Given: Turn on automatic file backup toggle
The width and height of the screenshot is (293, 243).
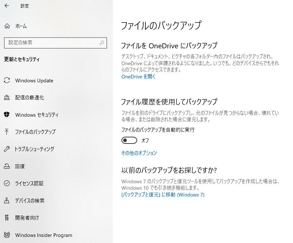Looking at the screenshot, I should click(129, 140).
